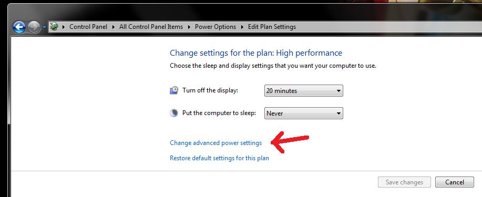Click the greyed-out forward navigation arrow
Viewport: 482px width, 197px height.
coord(34,27)
